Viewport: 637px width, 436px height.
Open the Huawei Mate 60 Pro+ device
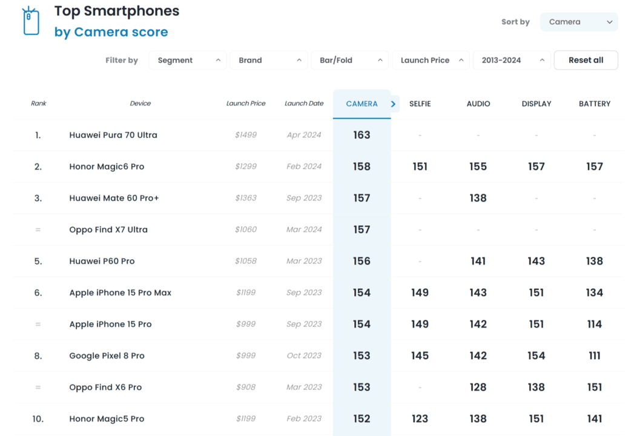click(x=114, y=198)
